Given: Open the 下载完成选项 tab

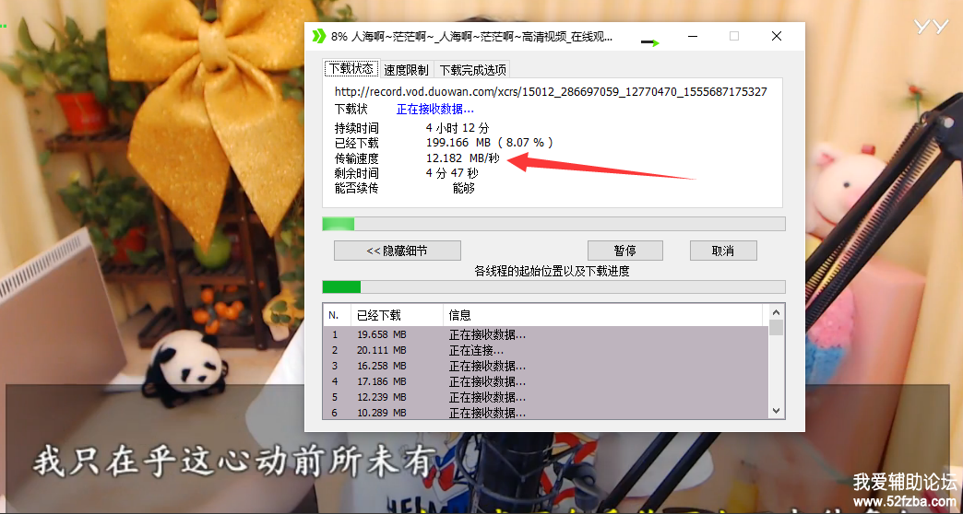Looking at the screenshot, I should 472,70.
